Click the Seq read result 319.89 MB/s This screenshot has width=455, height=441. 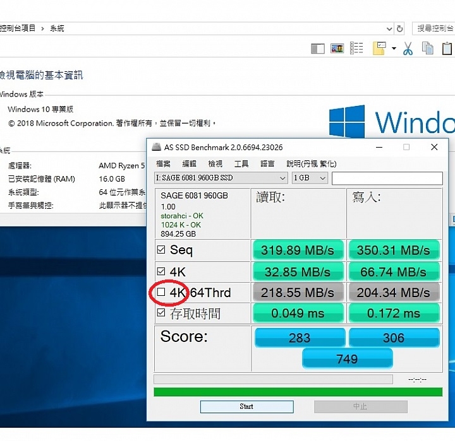pyautogui.click(x=298, y=250)
